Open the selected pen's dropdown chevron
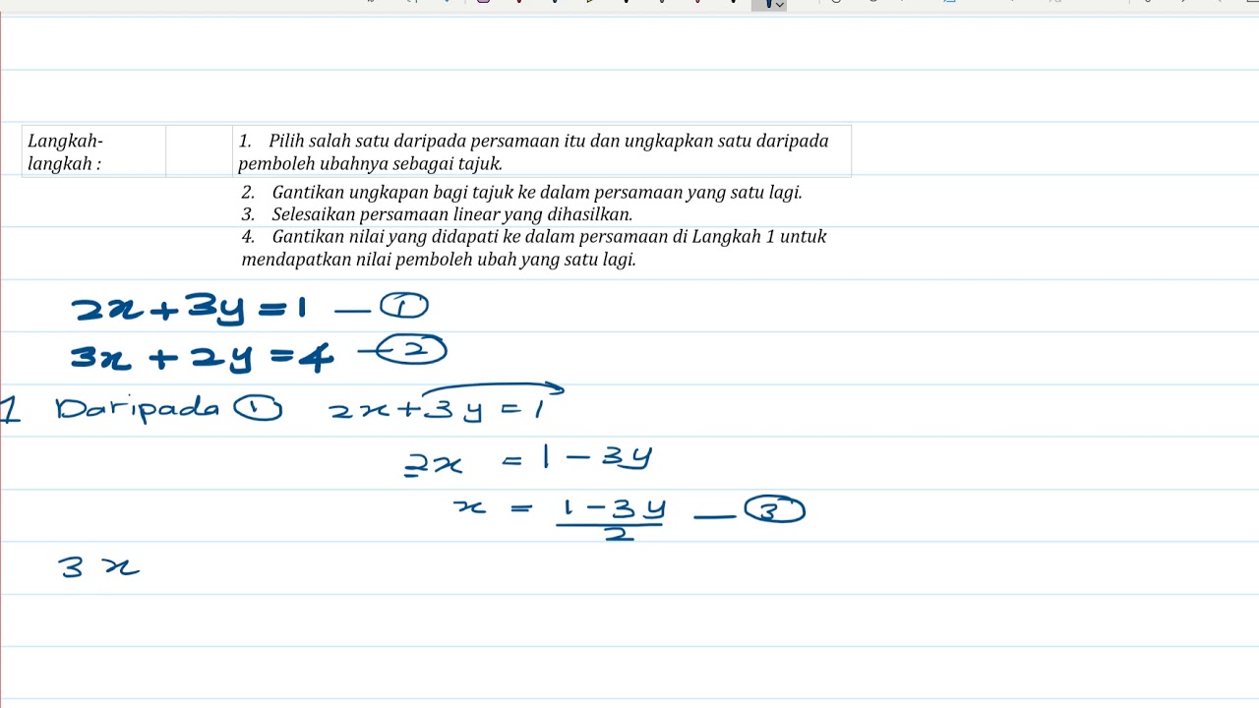 click(780, 5)
